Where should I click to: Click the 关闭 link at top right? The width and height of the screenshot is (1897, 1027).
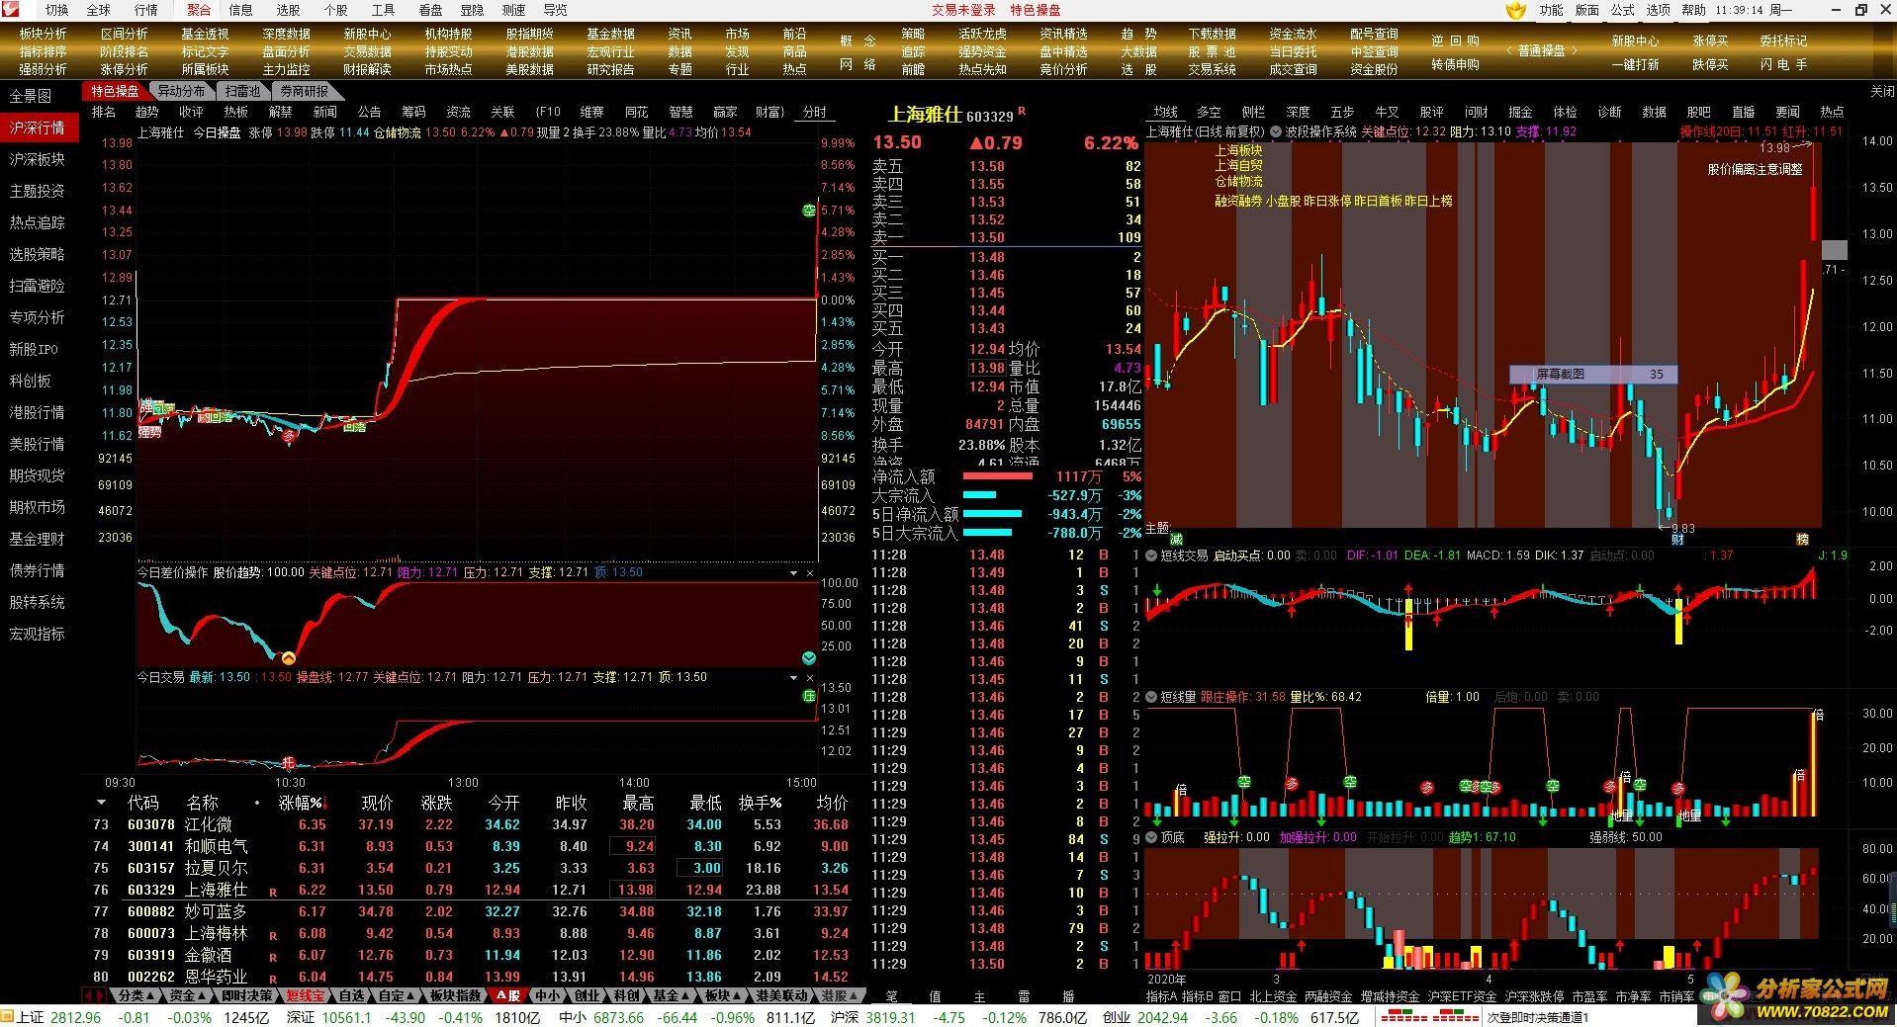(x=1882, y=91)
